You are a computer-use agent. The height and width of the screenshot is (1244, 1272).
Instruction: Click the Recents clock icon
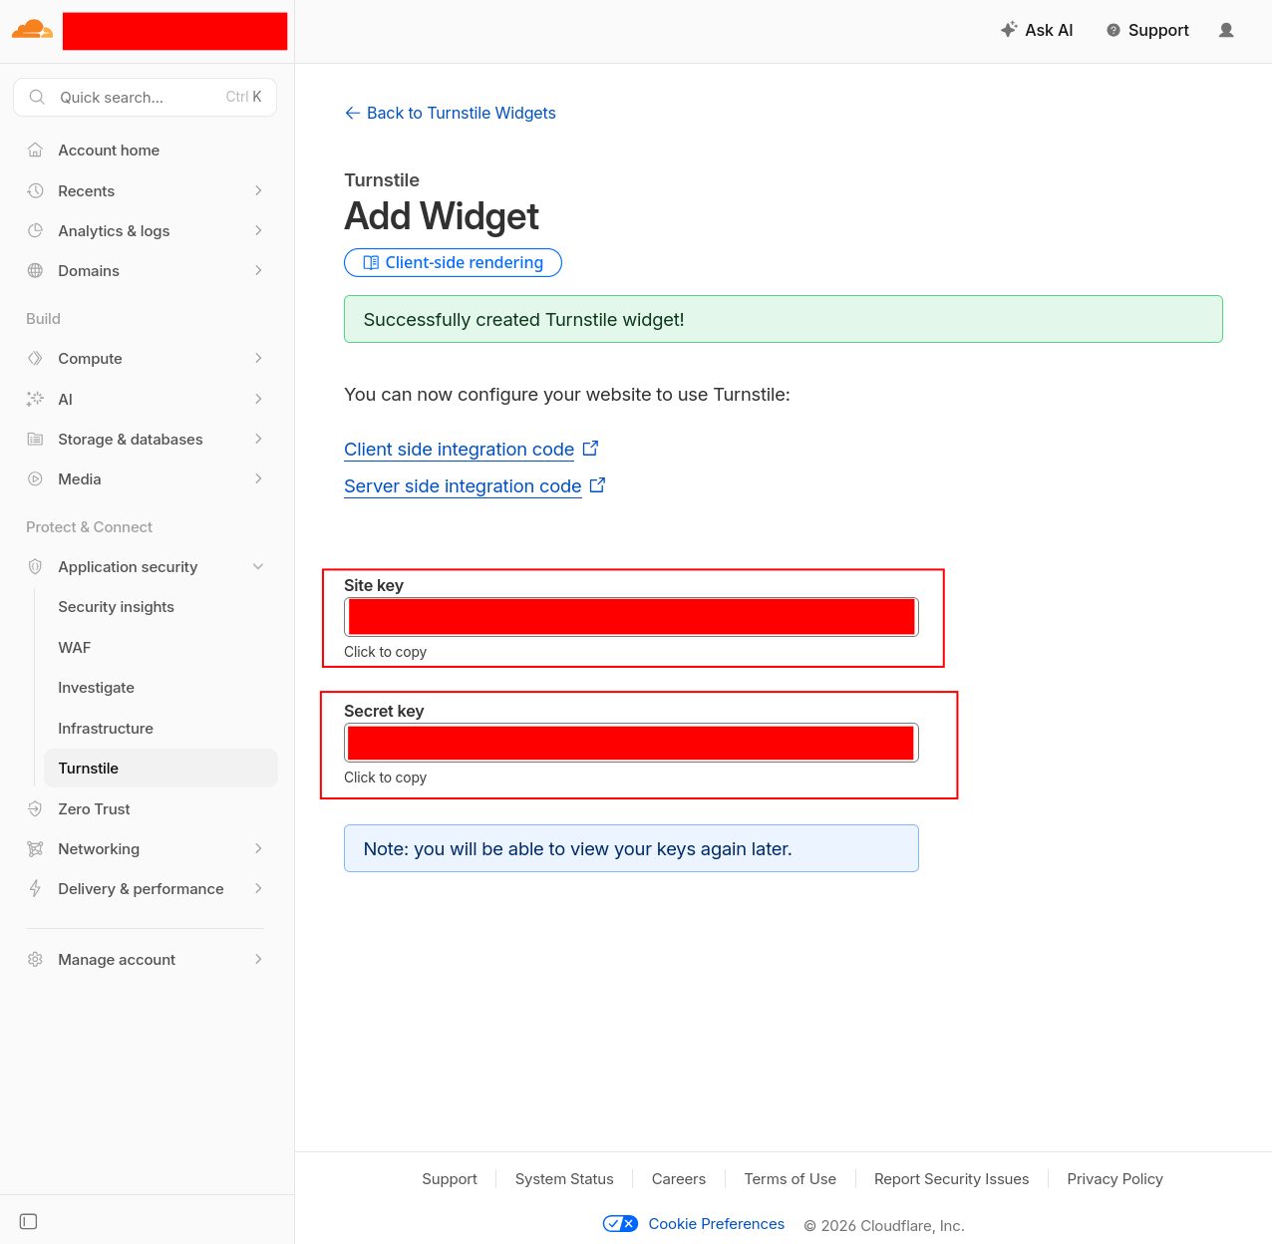coord(35,190)
